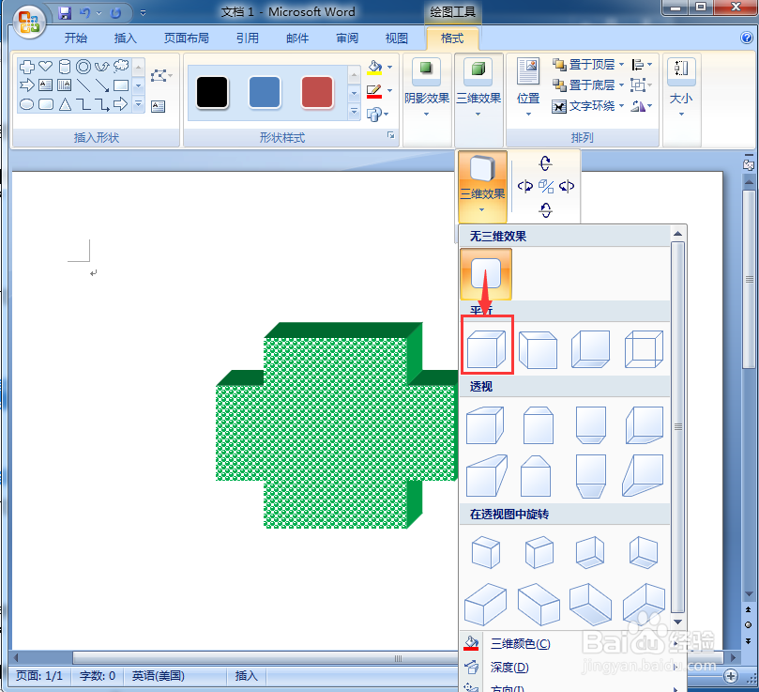Redo the last action

115,12
